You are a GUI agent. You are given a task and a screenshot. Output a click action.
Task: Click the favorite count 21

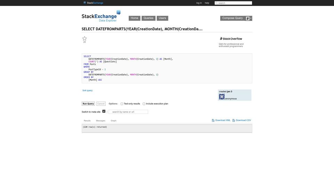pos(85,42)
